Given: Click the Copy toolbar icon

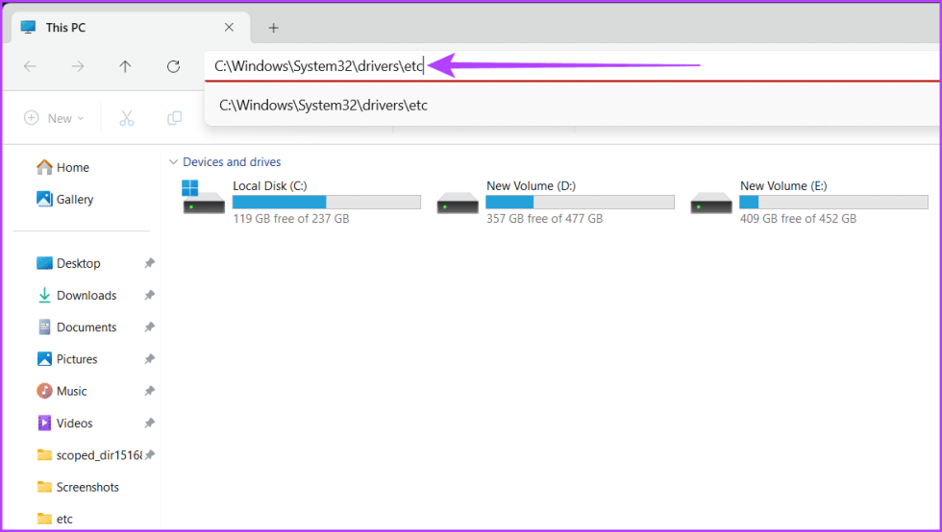Looking at the screenshot, I should (x=174, y=118).
